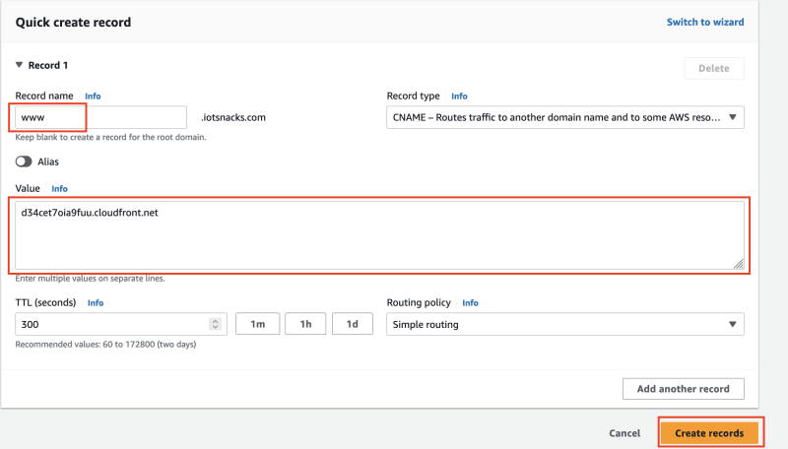Click the Cancel button

pos(624,433)
